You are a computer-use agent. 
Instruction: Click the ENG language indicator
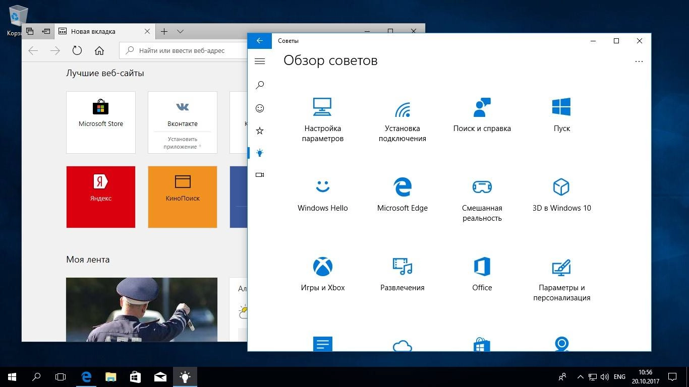click(x=619, y=376)
